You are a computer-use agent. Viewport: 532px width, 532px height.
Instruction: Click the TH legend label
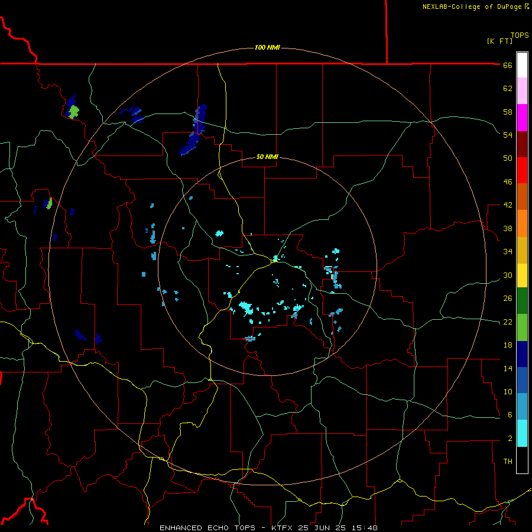pos(508,462)
